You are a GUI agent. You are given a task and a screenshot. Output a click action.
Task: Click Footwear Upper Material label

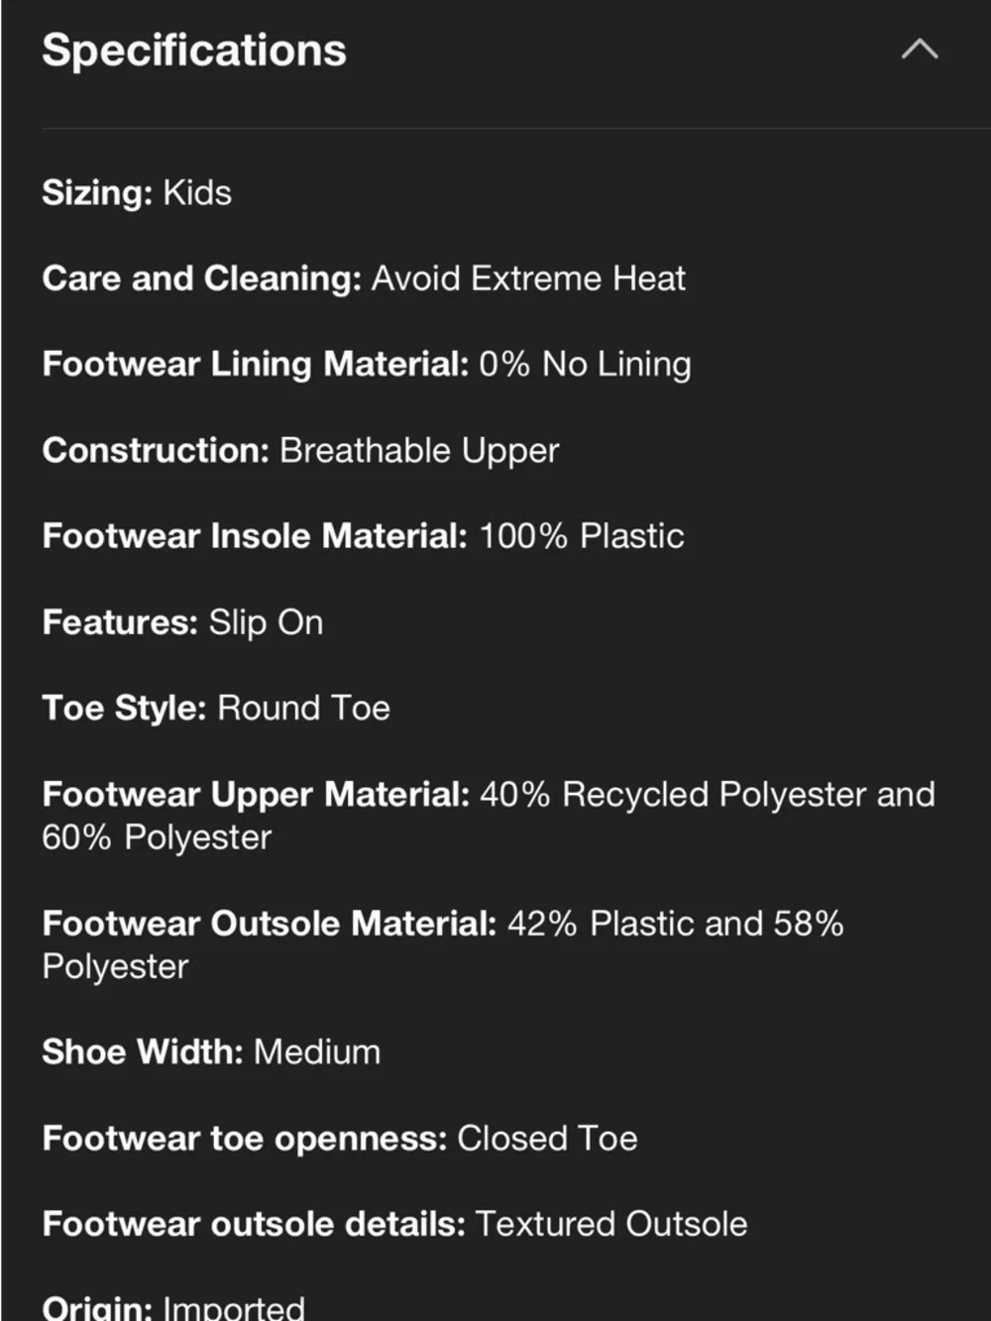tap(256, 795)
